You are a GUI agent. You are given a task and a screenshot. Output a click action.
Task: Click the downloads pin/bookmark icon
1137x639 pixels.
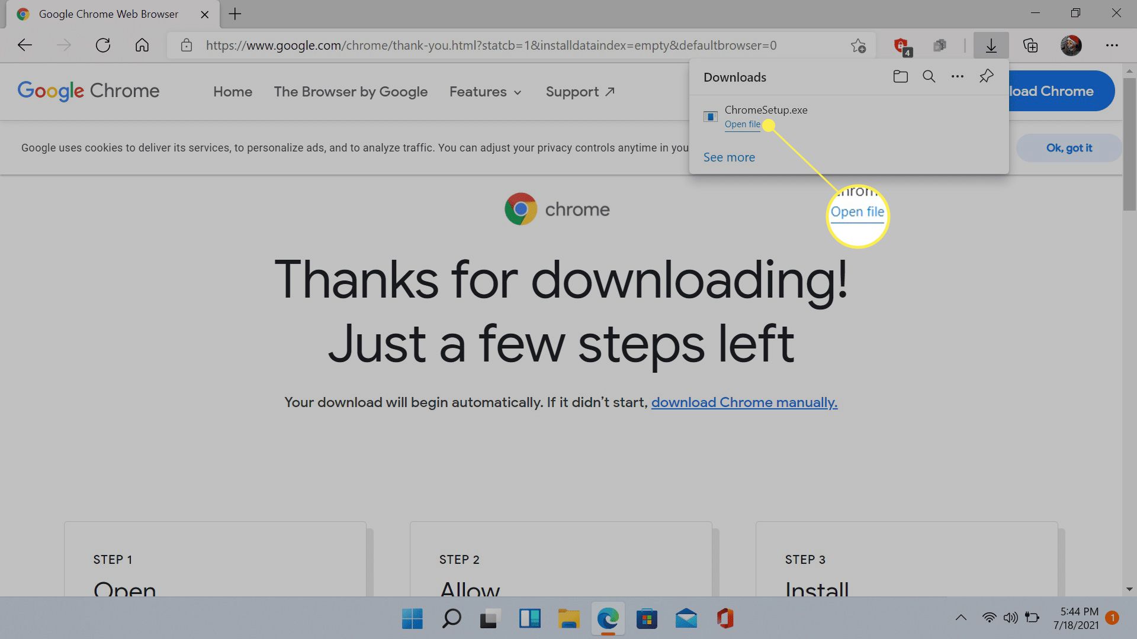[986, 76]
